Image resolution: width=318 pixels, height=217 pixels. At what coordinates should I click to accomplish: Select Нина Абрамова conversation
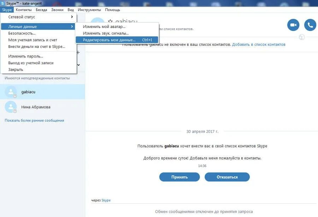click(42, 107)
